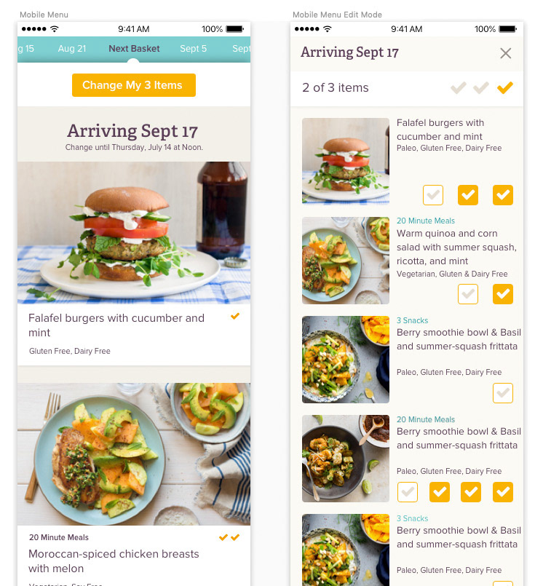Check the empty box for Warm quinoa salad

click(467, 294)
